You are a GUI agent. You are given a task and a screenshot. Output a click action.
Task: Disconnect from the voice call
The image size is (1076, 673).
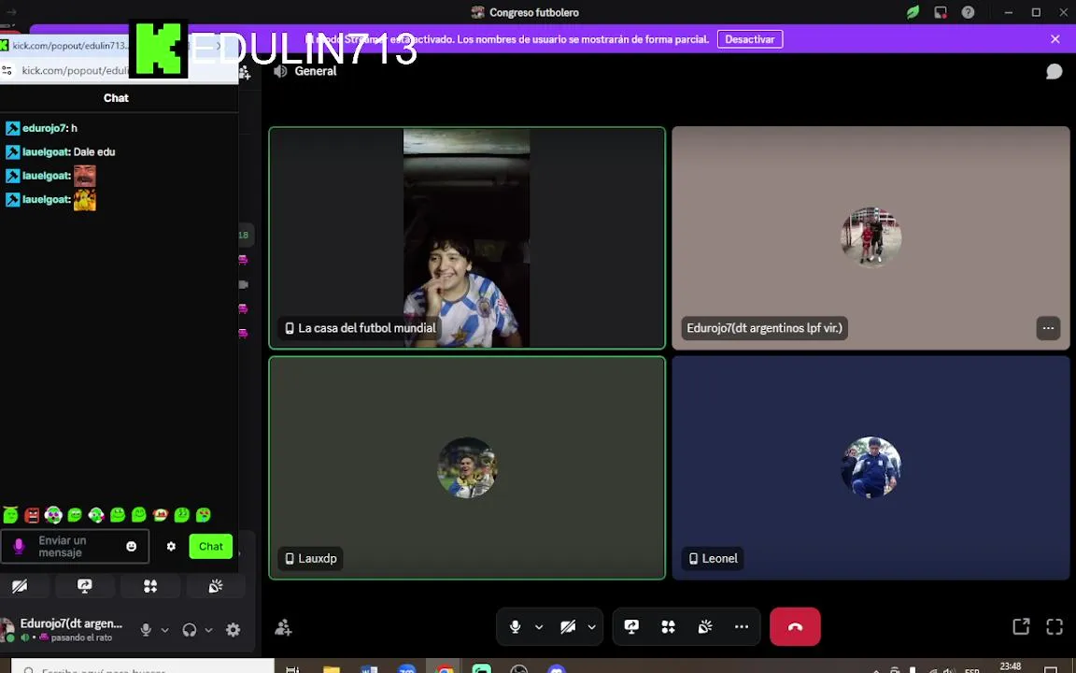coord(796,626)
